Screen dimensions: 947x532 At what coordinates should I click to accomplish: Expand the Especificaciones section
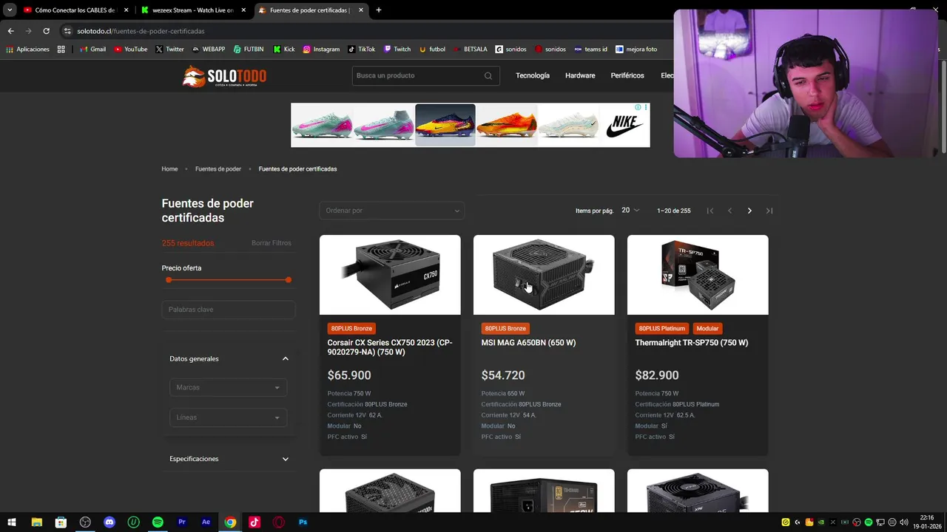pyautogui.click(x=229, y=459)
